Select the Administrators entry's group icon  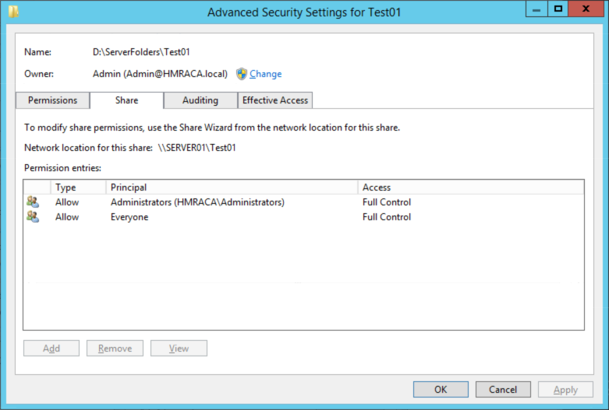(33, 202)
